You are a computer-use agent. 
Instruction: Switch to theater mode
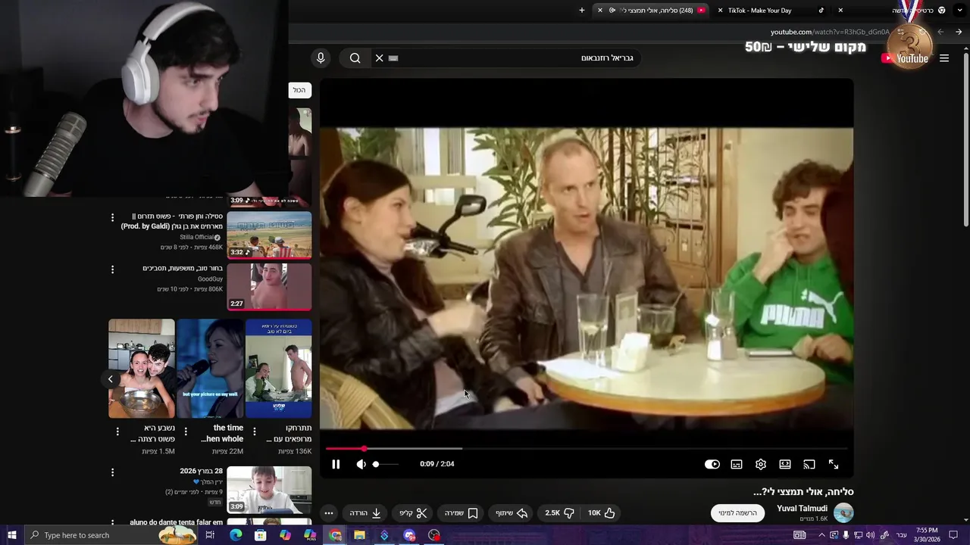click(785, 464)
